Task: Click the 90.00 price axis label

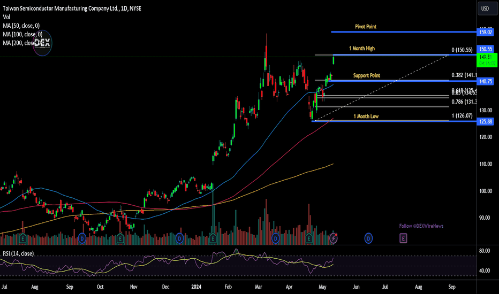Action: pyautogui.click(x=485, y=218)
